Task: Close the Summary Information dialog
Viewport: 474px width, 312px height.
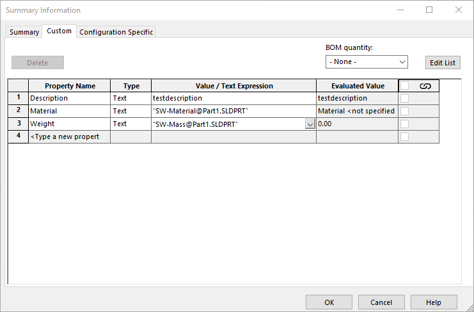Action: coord(459,10)
